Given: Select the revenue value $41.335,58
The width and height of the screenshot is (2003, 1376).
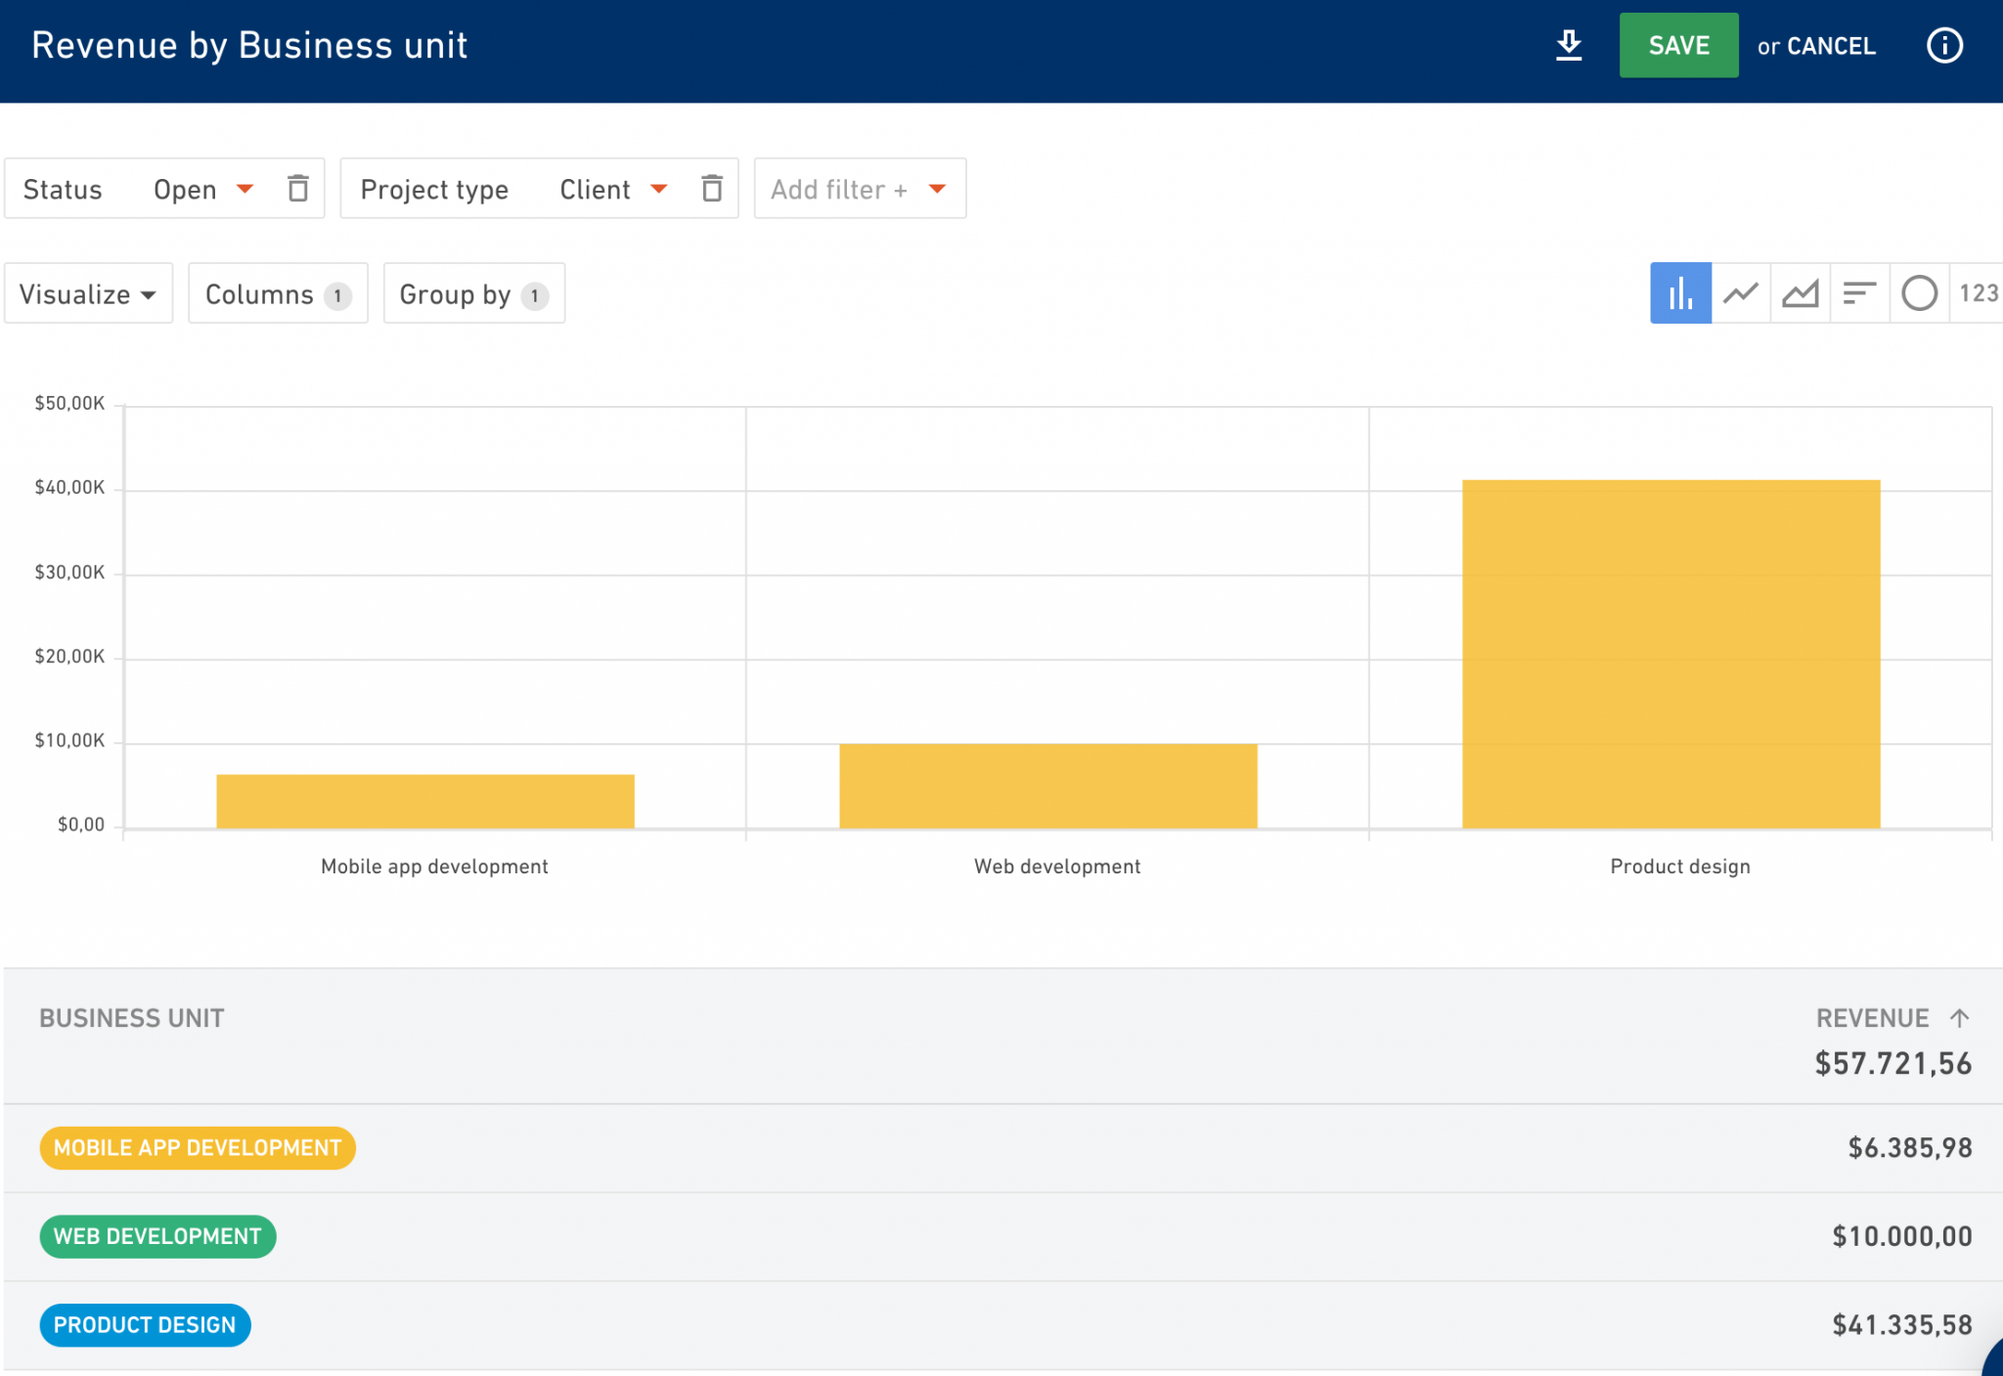Looking at the screenshot, I should coord(1902,1325).
